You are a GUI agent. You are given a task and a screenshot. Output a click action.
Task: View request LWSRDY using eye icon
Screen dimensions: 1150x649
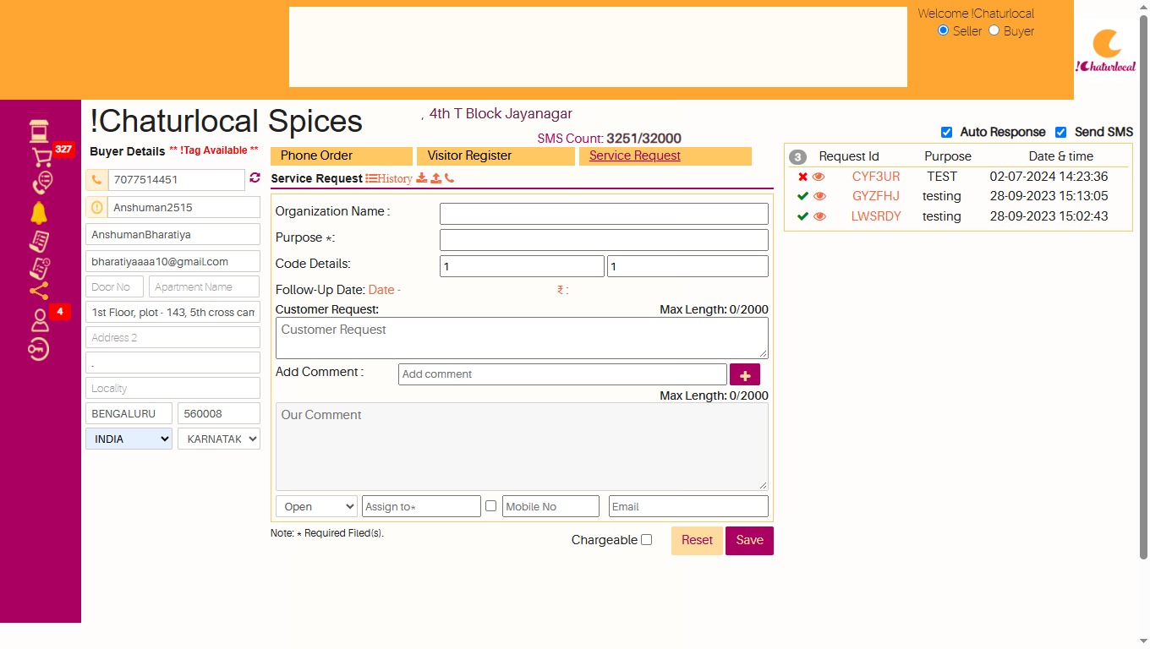point(819,216)
